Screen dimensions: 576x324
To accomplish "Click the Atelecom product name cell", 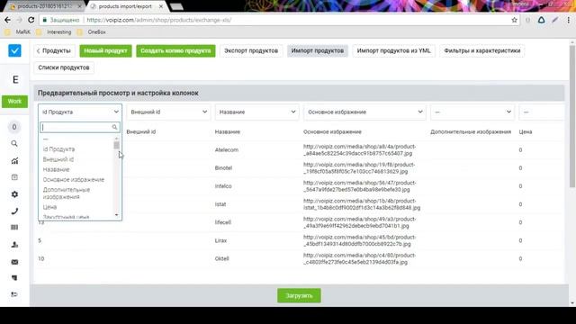I will pyautogui.click(x=227, y=150).
